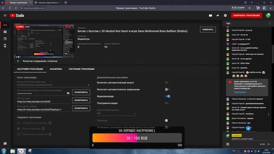Viewport: 274px width, 154px height.
Task: Toggle the 'Видеорекордер' switch
Action: pos(167,96)
